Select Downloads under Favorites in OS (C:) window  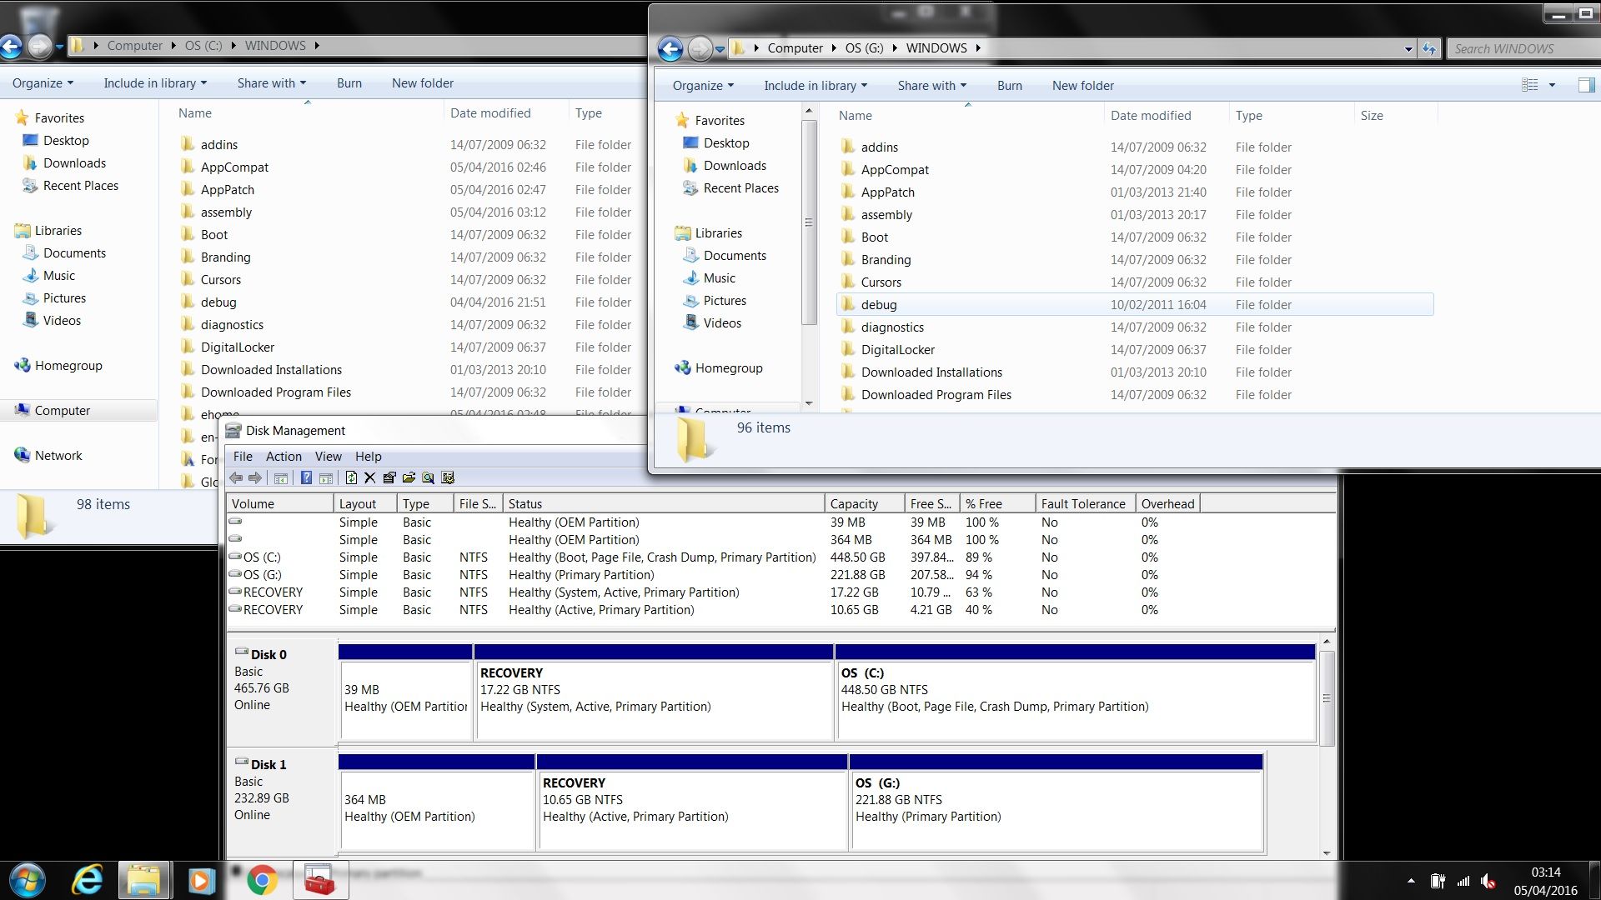coord(74,162)
